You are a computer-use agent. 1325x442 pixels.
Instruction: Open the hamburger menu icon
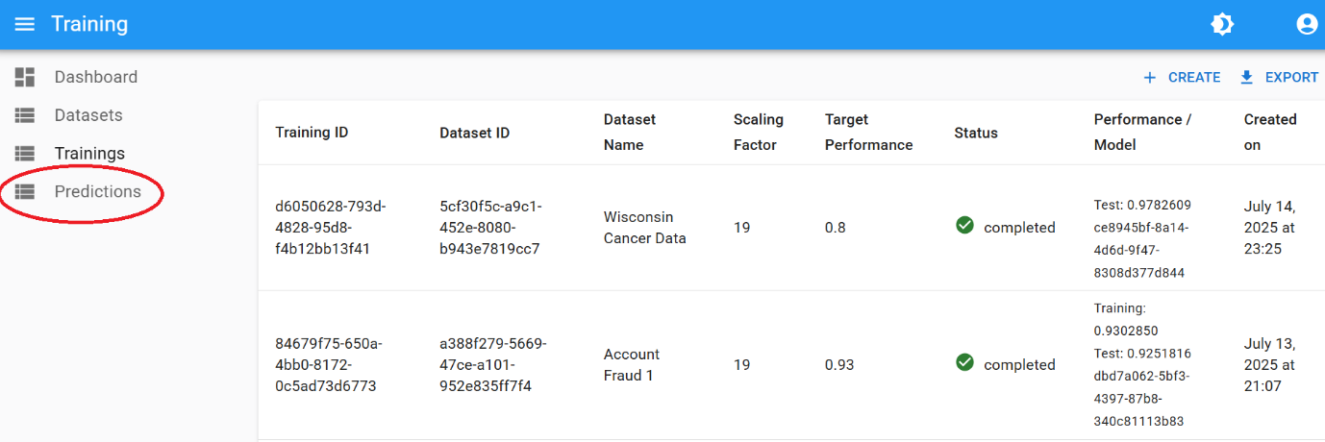coord(25,24)
